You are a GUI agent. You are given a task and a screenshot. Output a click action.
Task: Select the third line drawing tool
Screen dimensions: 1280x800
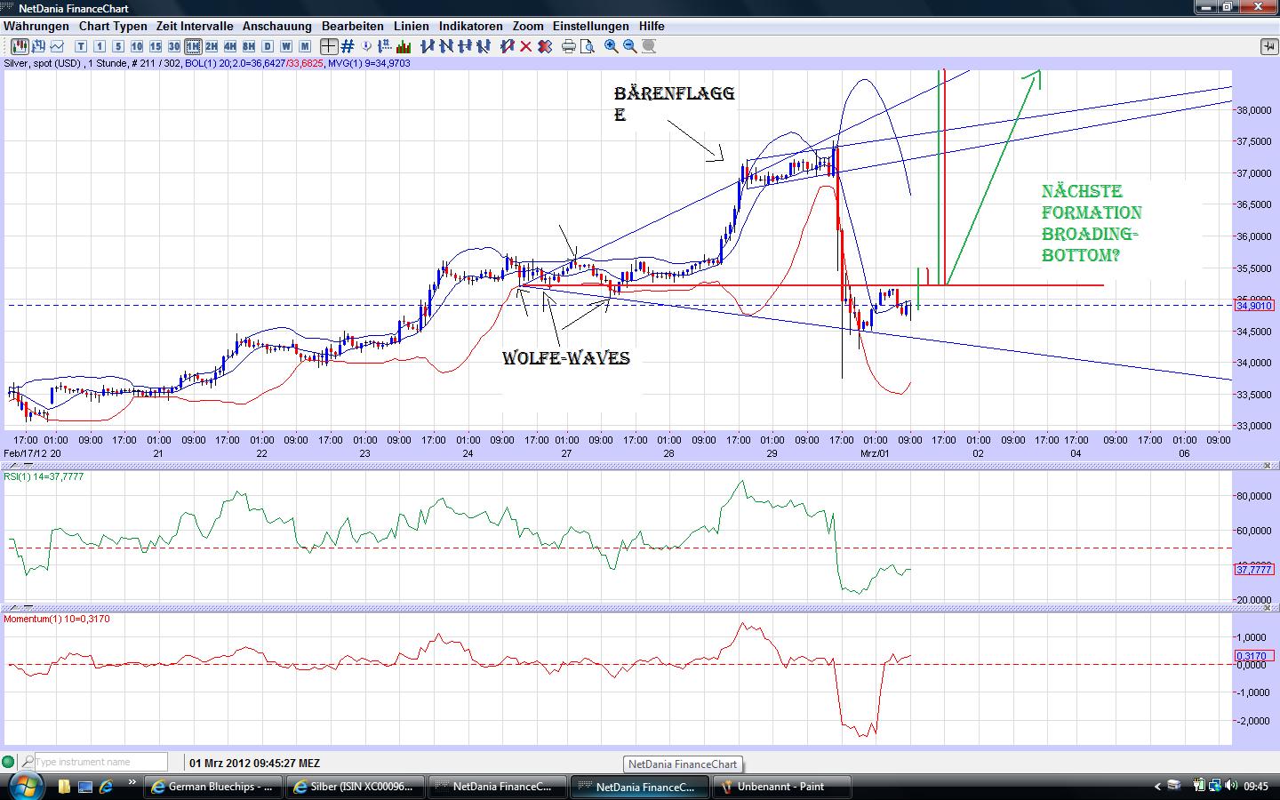(x=465, y=46)
